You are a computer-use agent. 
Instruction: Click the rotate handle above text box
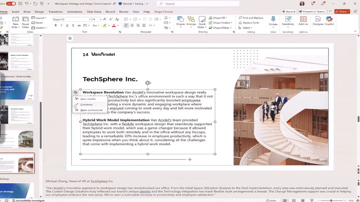(x=148, y=83)
